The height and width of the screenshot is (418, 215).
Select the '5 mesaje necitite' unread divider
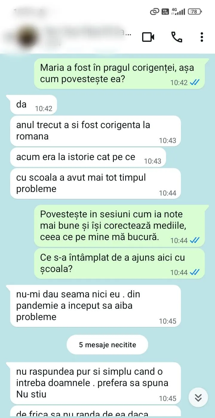[107, 345]
